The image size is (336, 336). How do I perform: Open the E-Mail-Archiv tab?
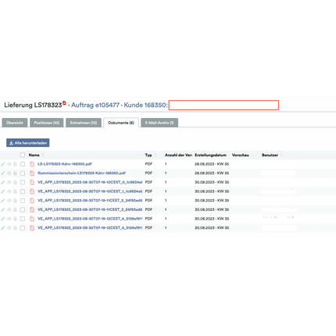point(159,123)
